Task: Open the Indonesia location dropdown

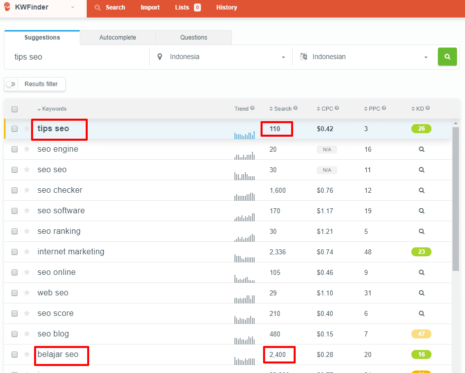Action: point(221,57)
